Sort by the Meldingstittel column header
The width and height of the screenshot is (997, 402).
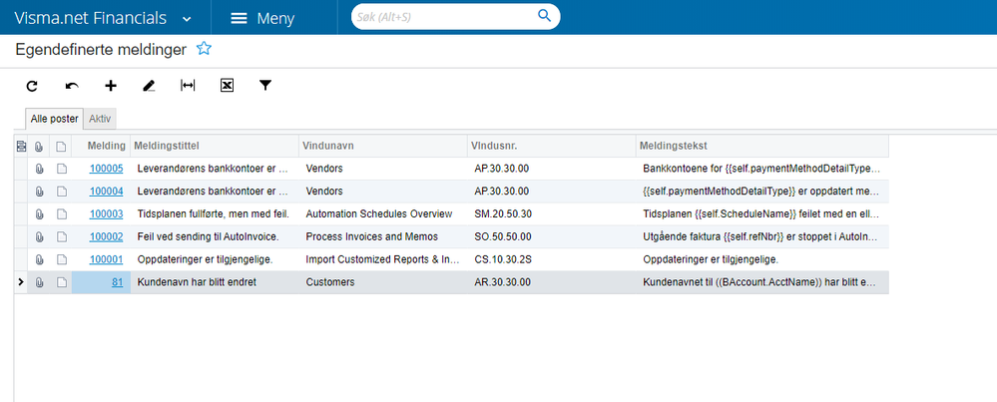[215, 147]
